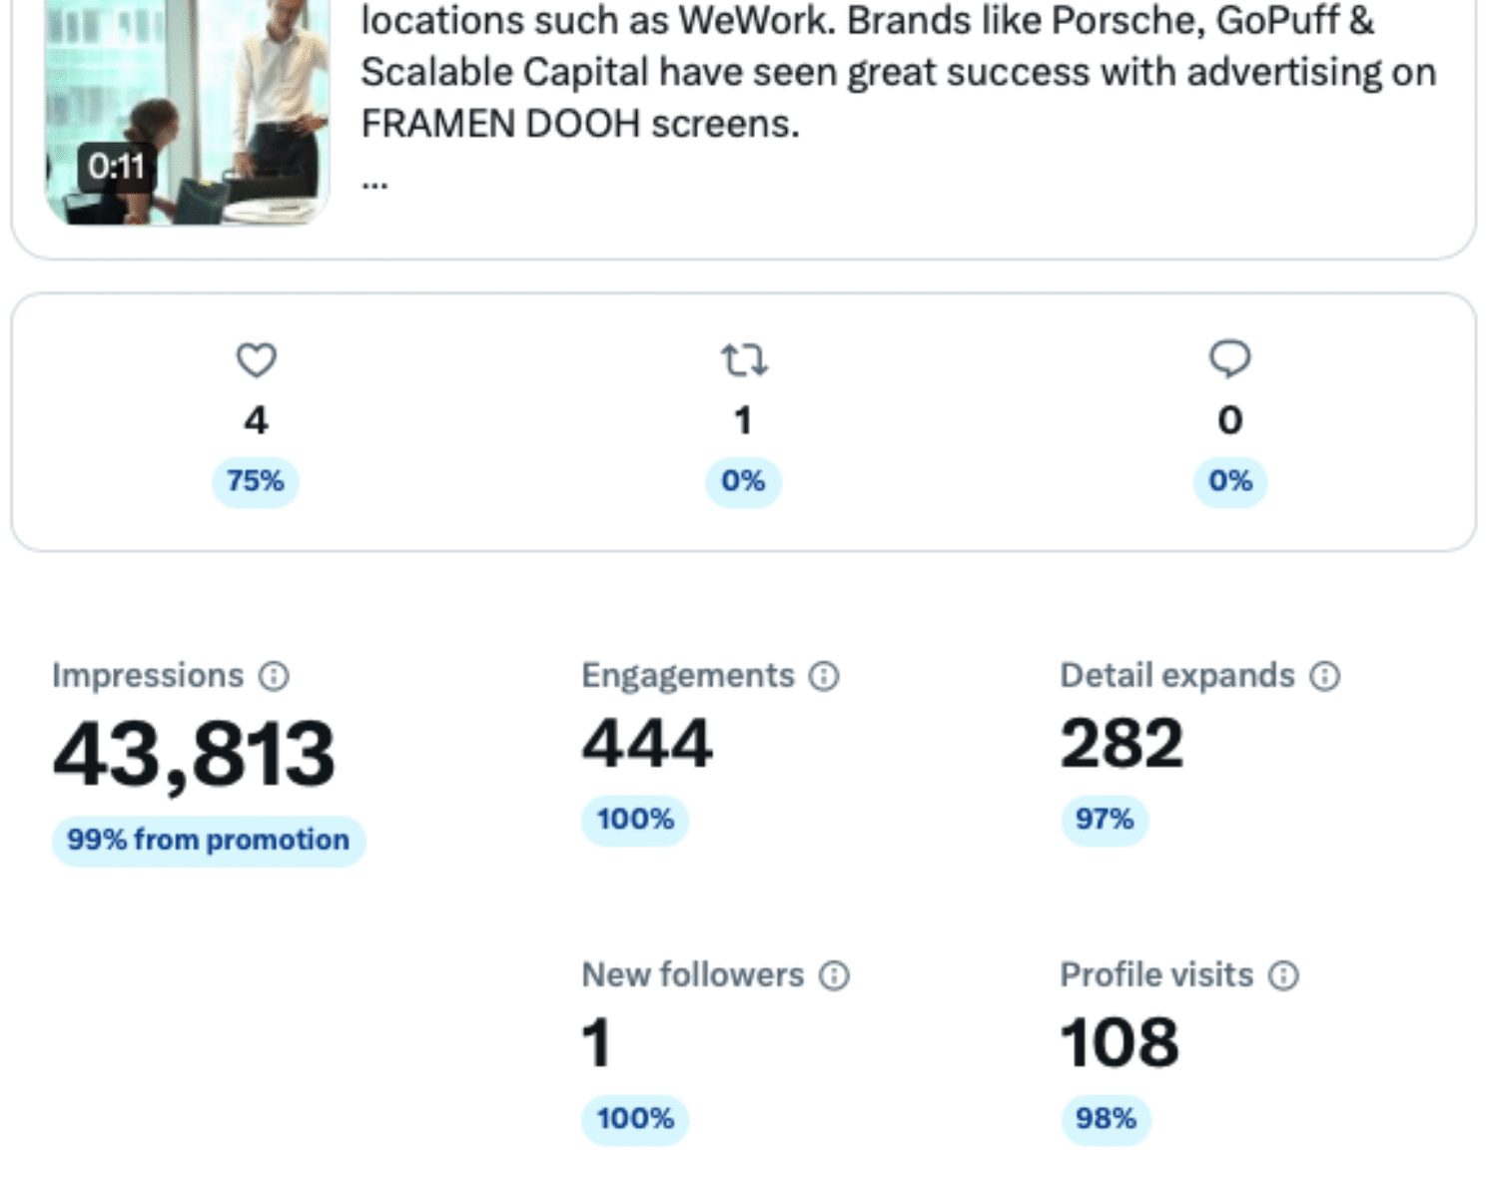Click the 444 engagements number
The image size is (1498, 1198).
coord(647,745)
